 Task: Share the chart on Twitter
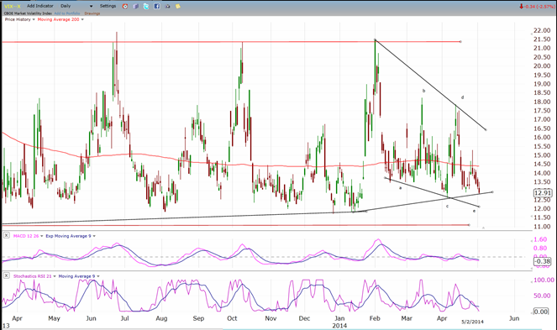point(146,7)
